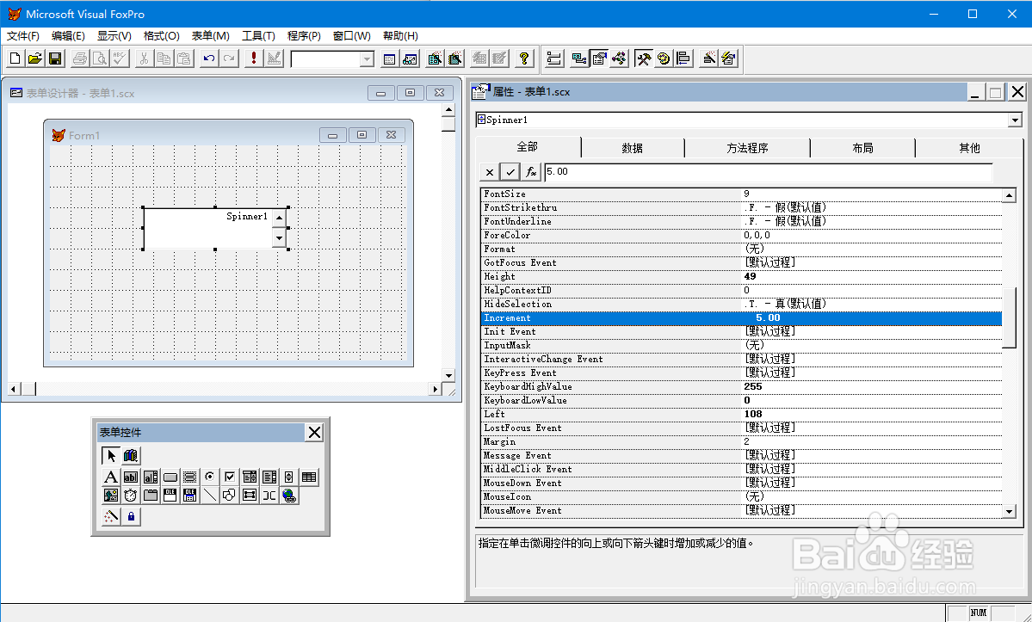Viewport: 1032px width, 622px height.
Task: Click the AutoFormat toolbar icon
Action: (728, 59)
